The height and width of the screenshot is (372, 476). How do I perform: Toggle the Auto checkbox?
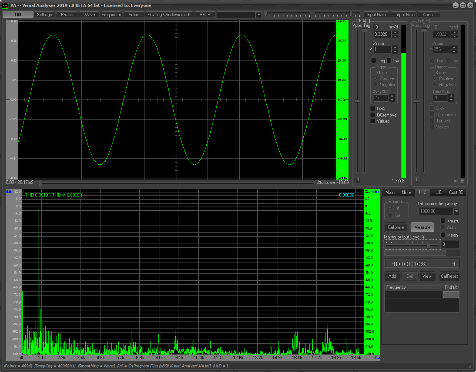click(x=443, y=227)
